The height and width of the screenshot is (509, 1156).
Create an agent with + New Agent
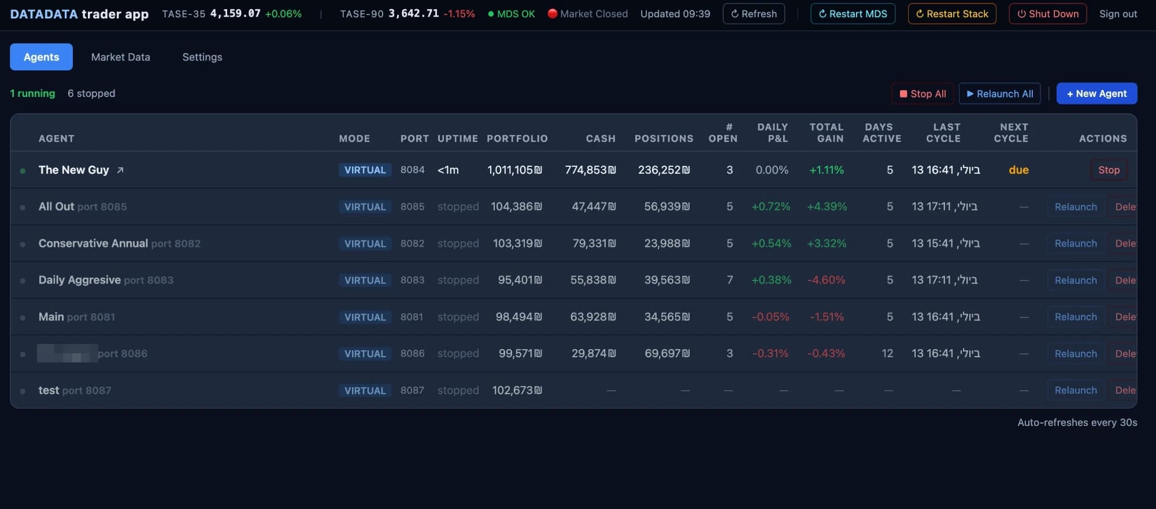coord(1096,93)
